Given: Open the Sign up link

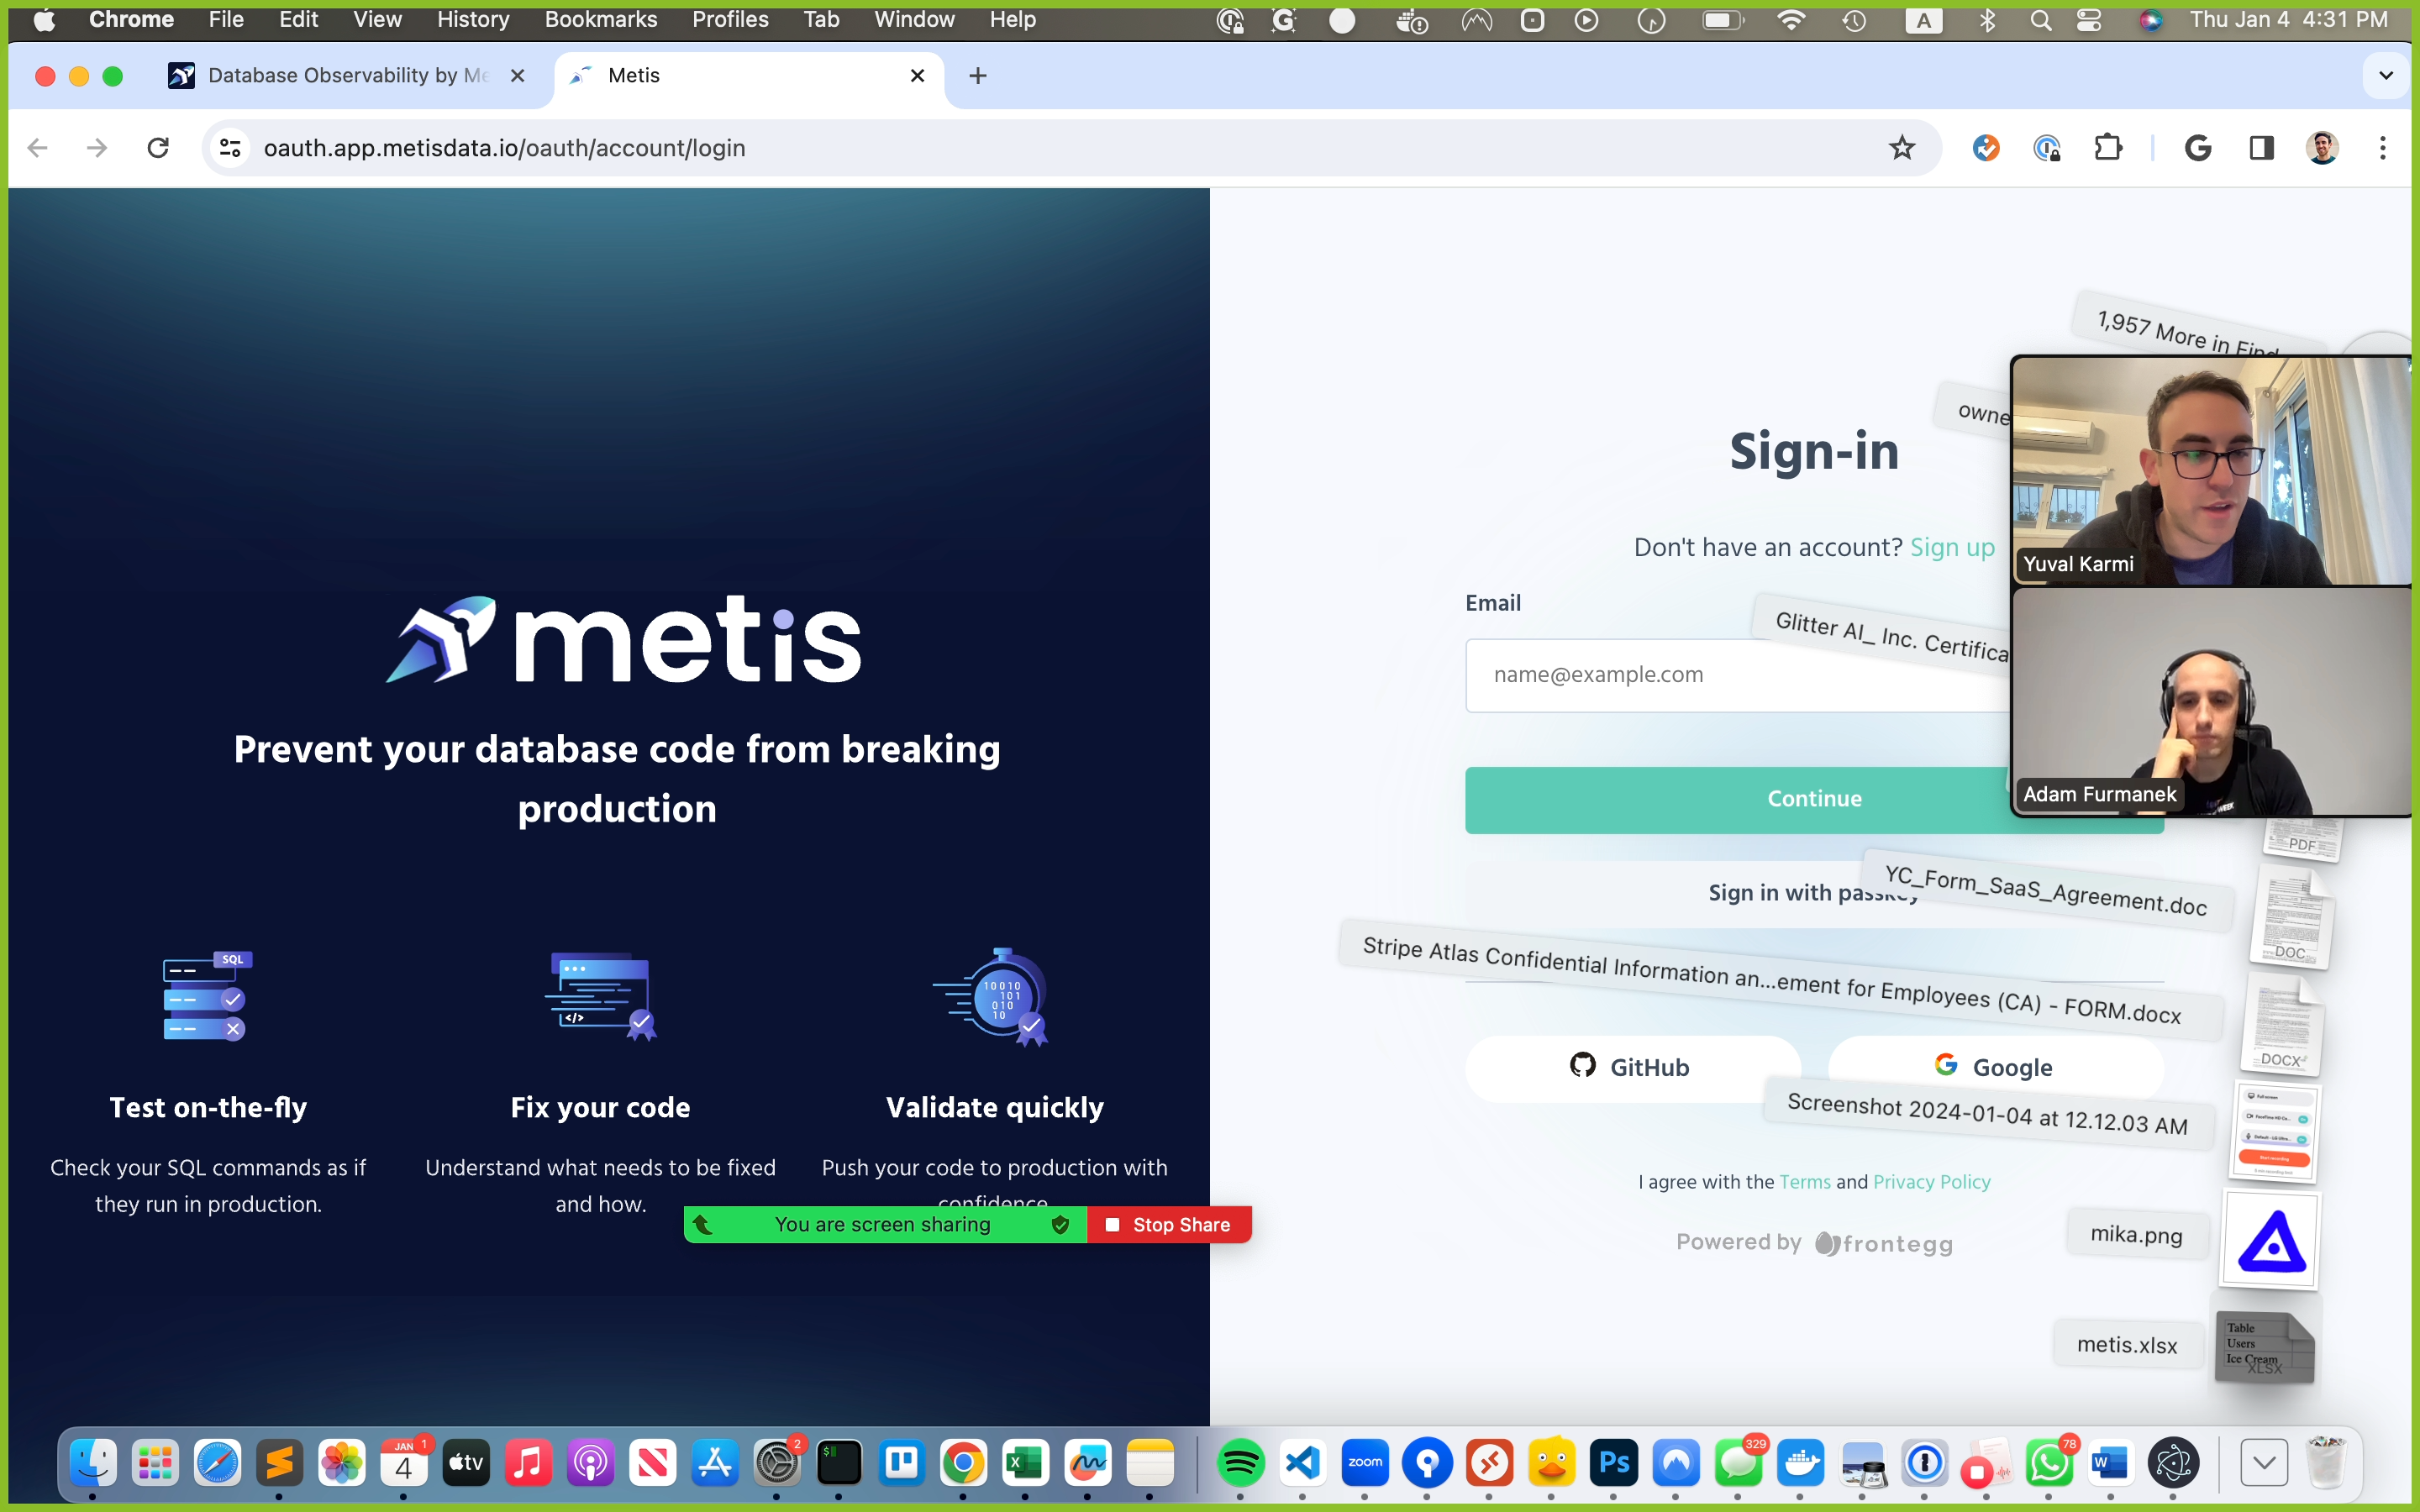Looking at the screenshot, I should click(1952, 547).
